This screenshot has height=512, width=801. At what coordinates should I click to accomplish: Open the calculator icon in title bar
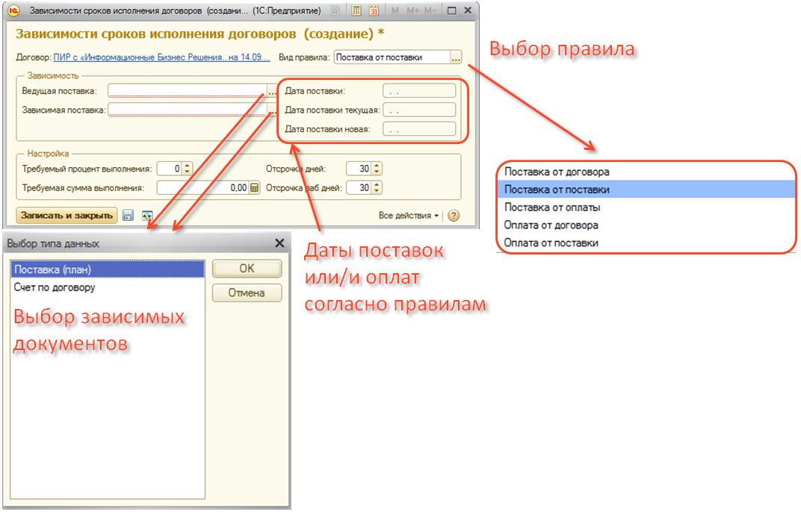point(357,11)
